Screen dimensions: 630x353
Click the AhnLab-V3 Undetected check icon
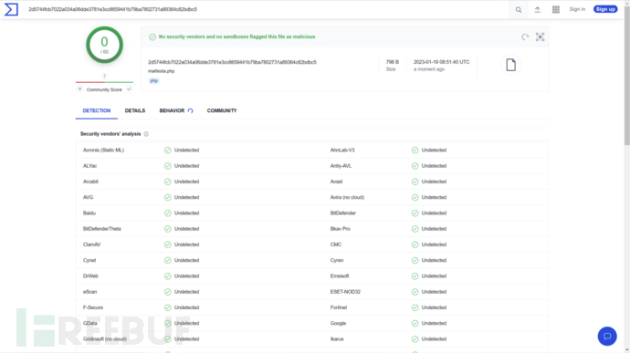[415, 151]
